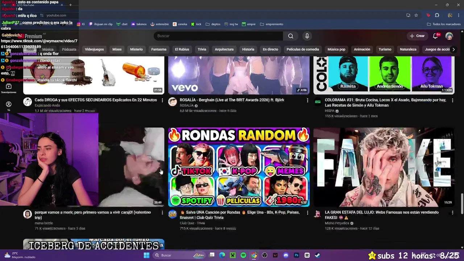This screenshot has height=261, width=464.
Task: Open the cbet bookmark
Action: tap(122, 24)
